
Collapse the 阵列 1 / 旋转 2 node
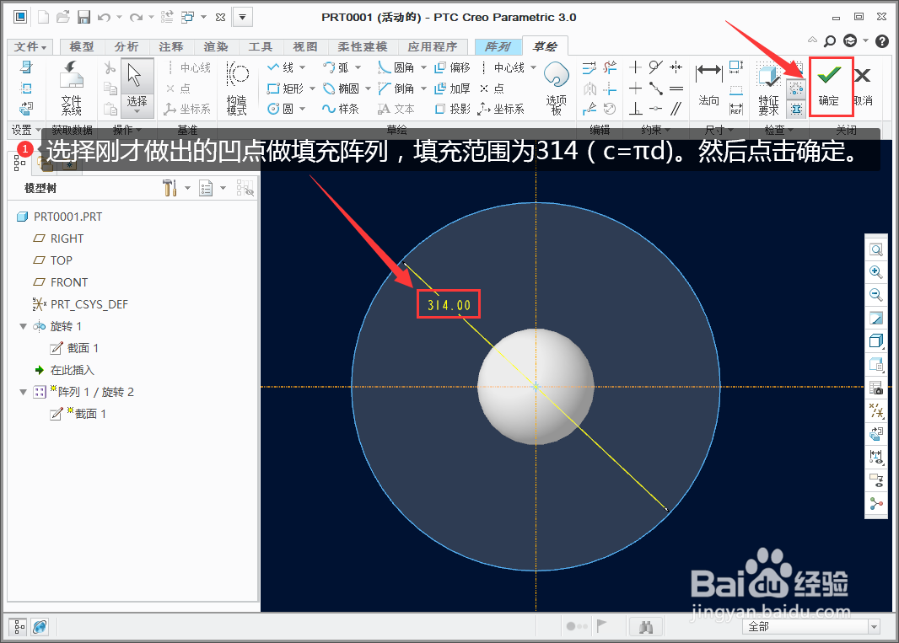pos(23,392)
